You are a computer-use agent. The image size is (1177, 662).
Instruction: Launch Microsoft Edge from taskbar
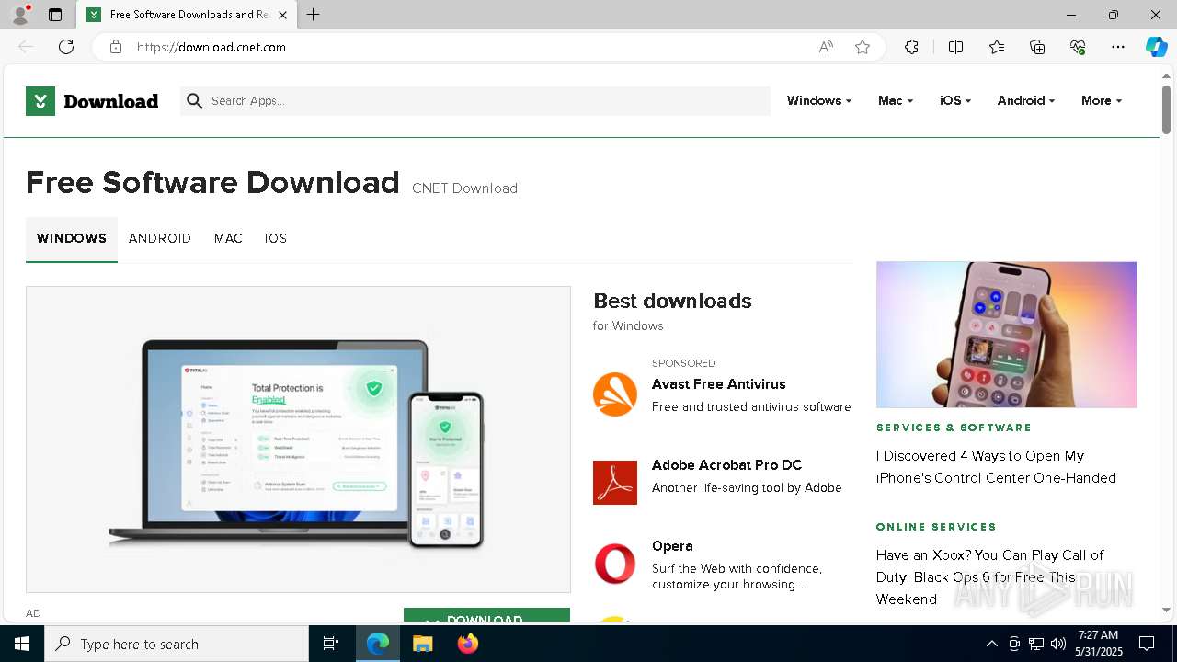click(x=378, y=644)
